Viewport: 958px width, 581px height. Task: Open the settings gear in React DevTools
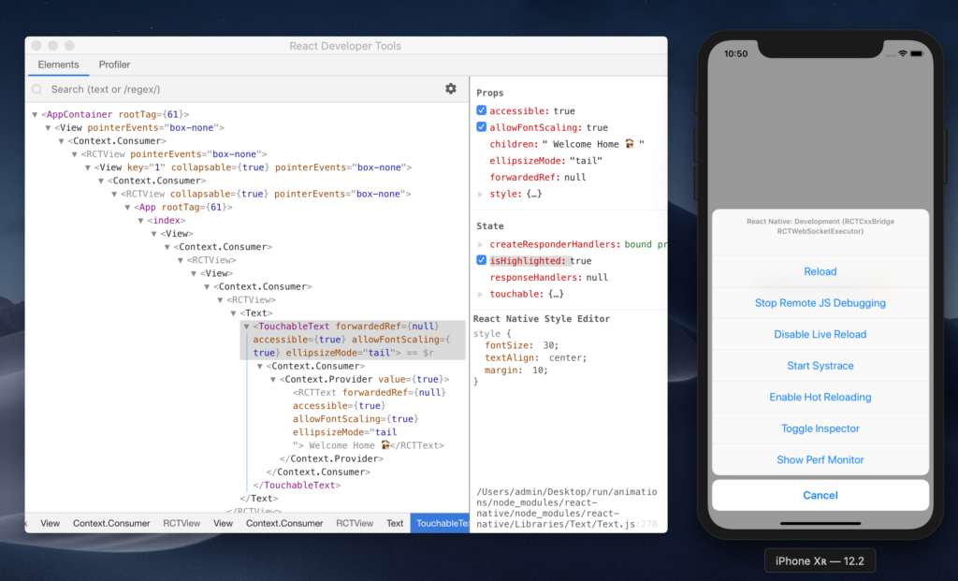(451, 88)
